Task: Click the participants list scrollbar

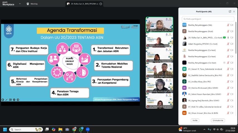Action: (236, 38)
